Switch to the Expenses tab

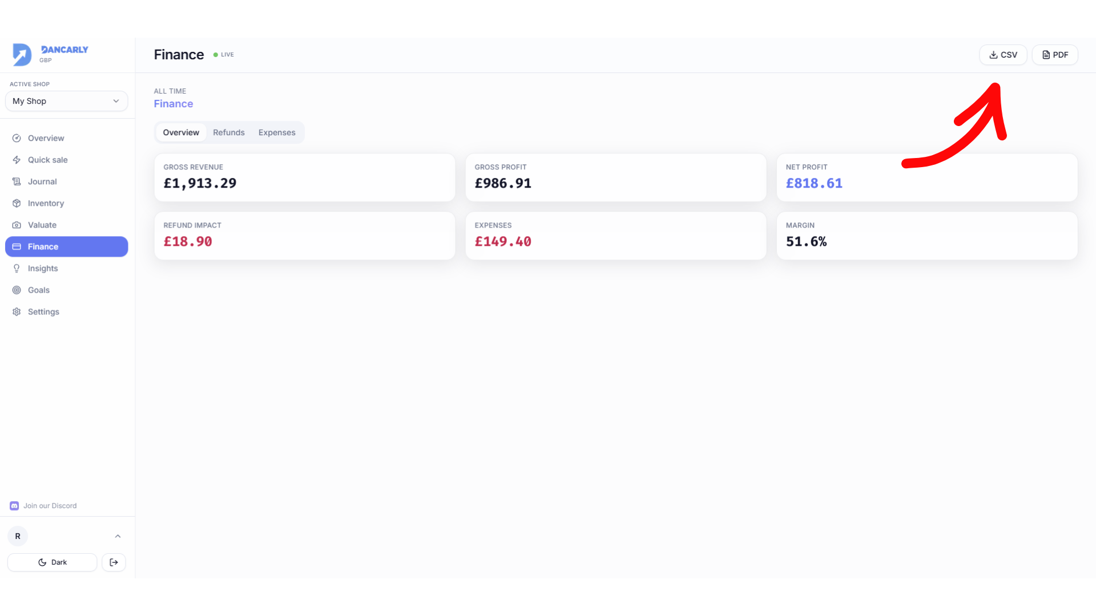click(277, 132)
